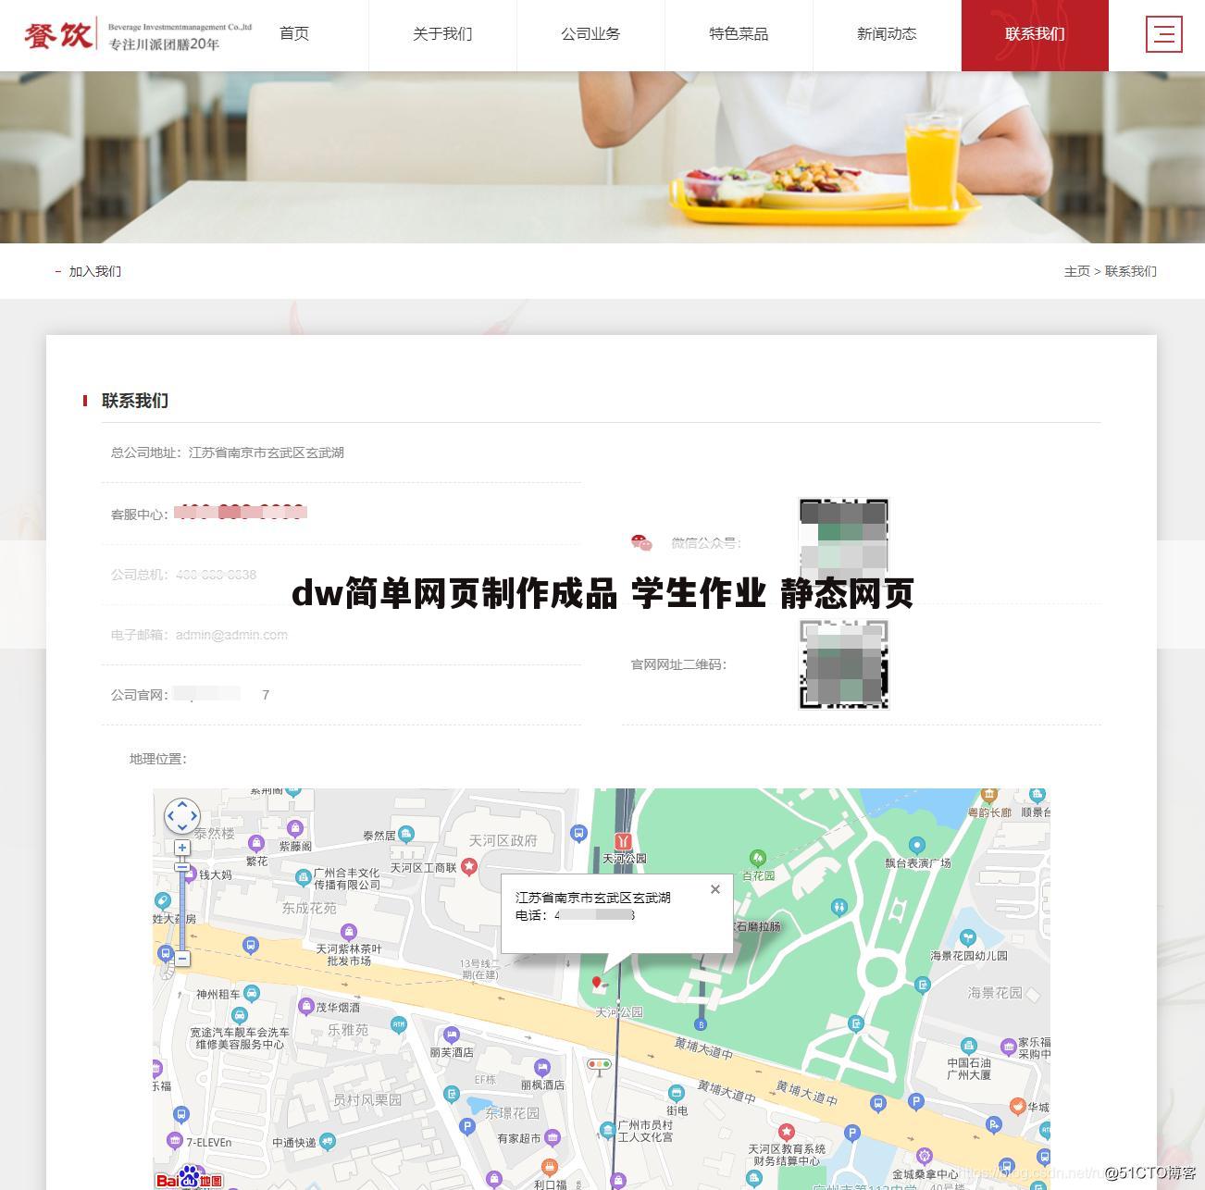Switch to the 特色菜品 navigation tab
The width and height of the screenshot is (1205, 1190).
tap(738, 34)
